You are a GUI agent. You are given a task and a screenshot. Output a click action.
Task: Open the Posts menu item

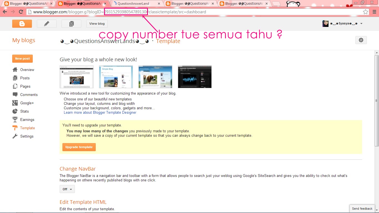[x=25, y=78]
